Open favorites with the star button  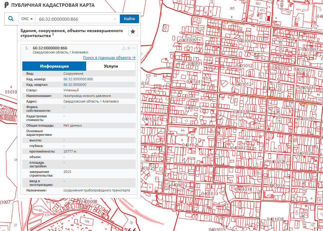(133, 31)
